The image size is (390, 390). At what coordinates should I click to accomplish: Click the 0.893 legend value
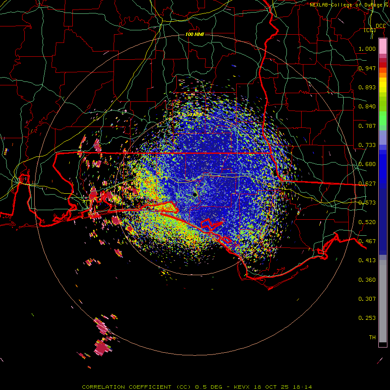tap(367, 87)
